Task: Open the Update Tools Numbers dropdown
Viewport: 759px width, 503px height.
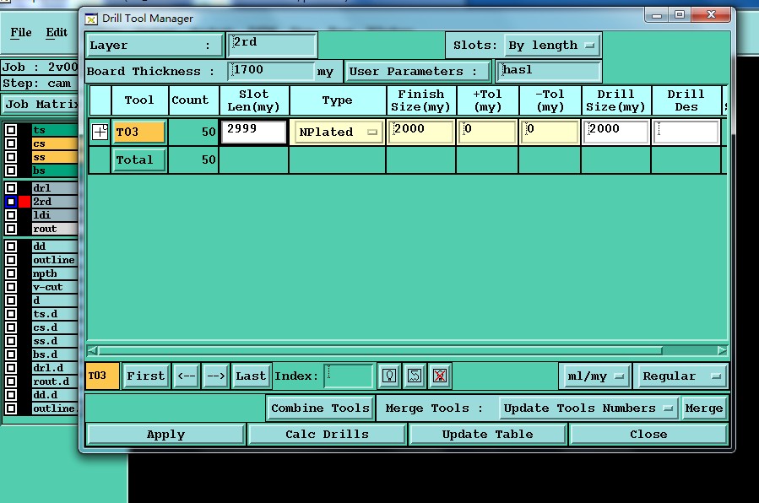Action: [588, 408]
